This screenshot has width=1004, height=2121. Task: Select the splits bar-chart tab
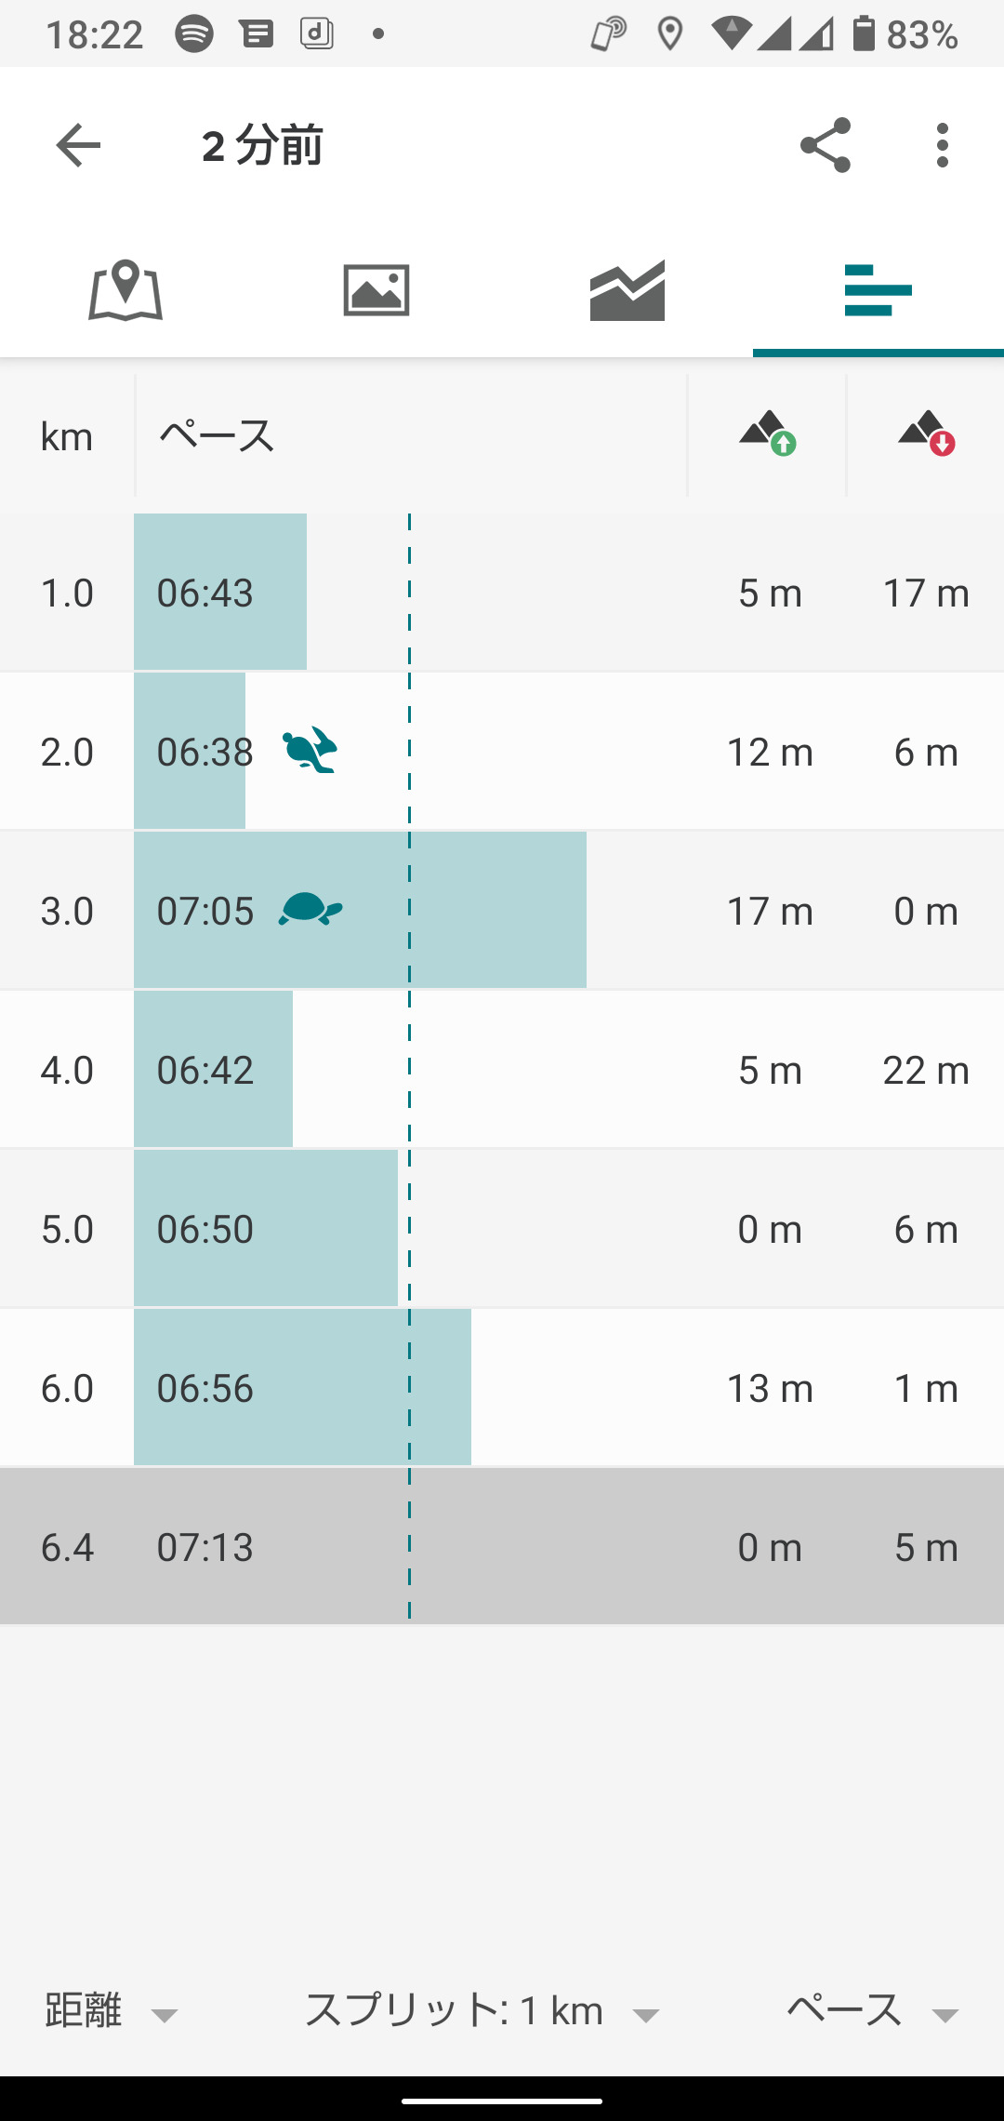click(878, 290)
